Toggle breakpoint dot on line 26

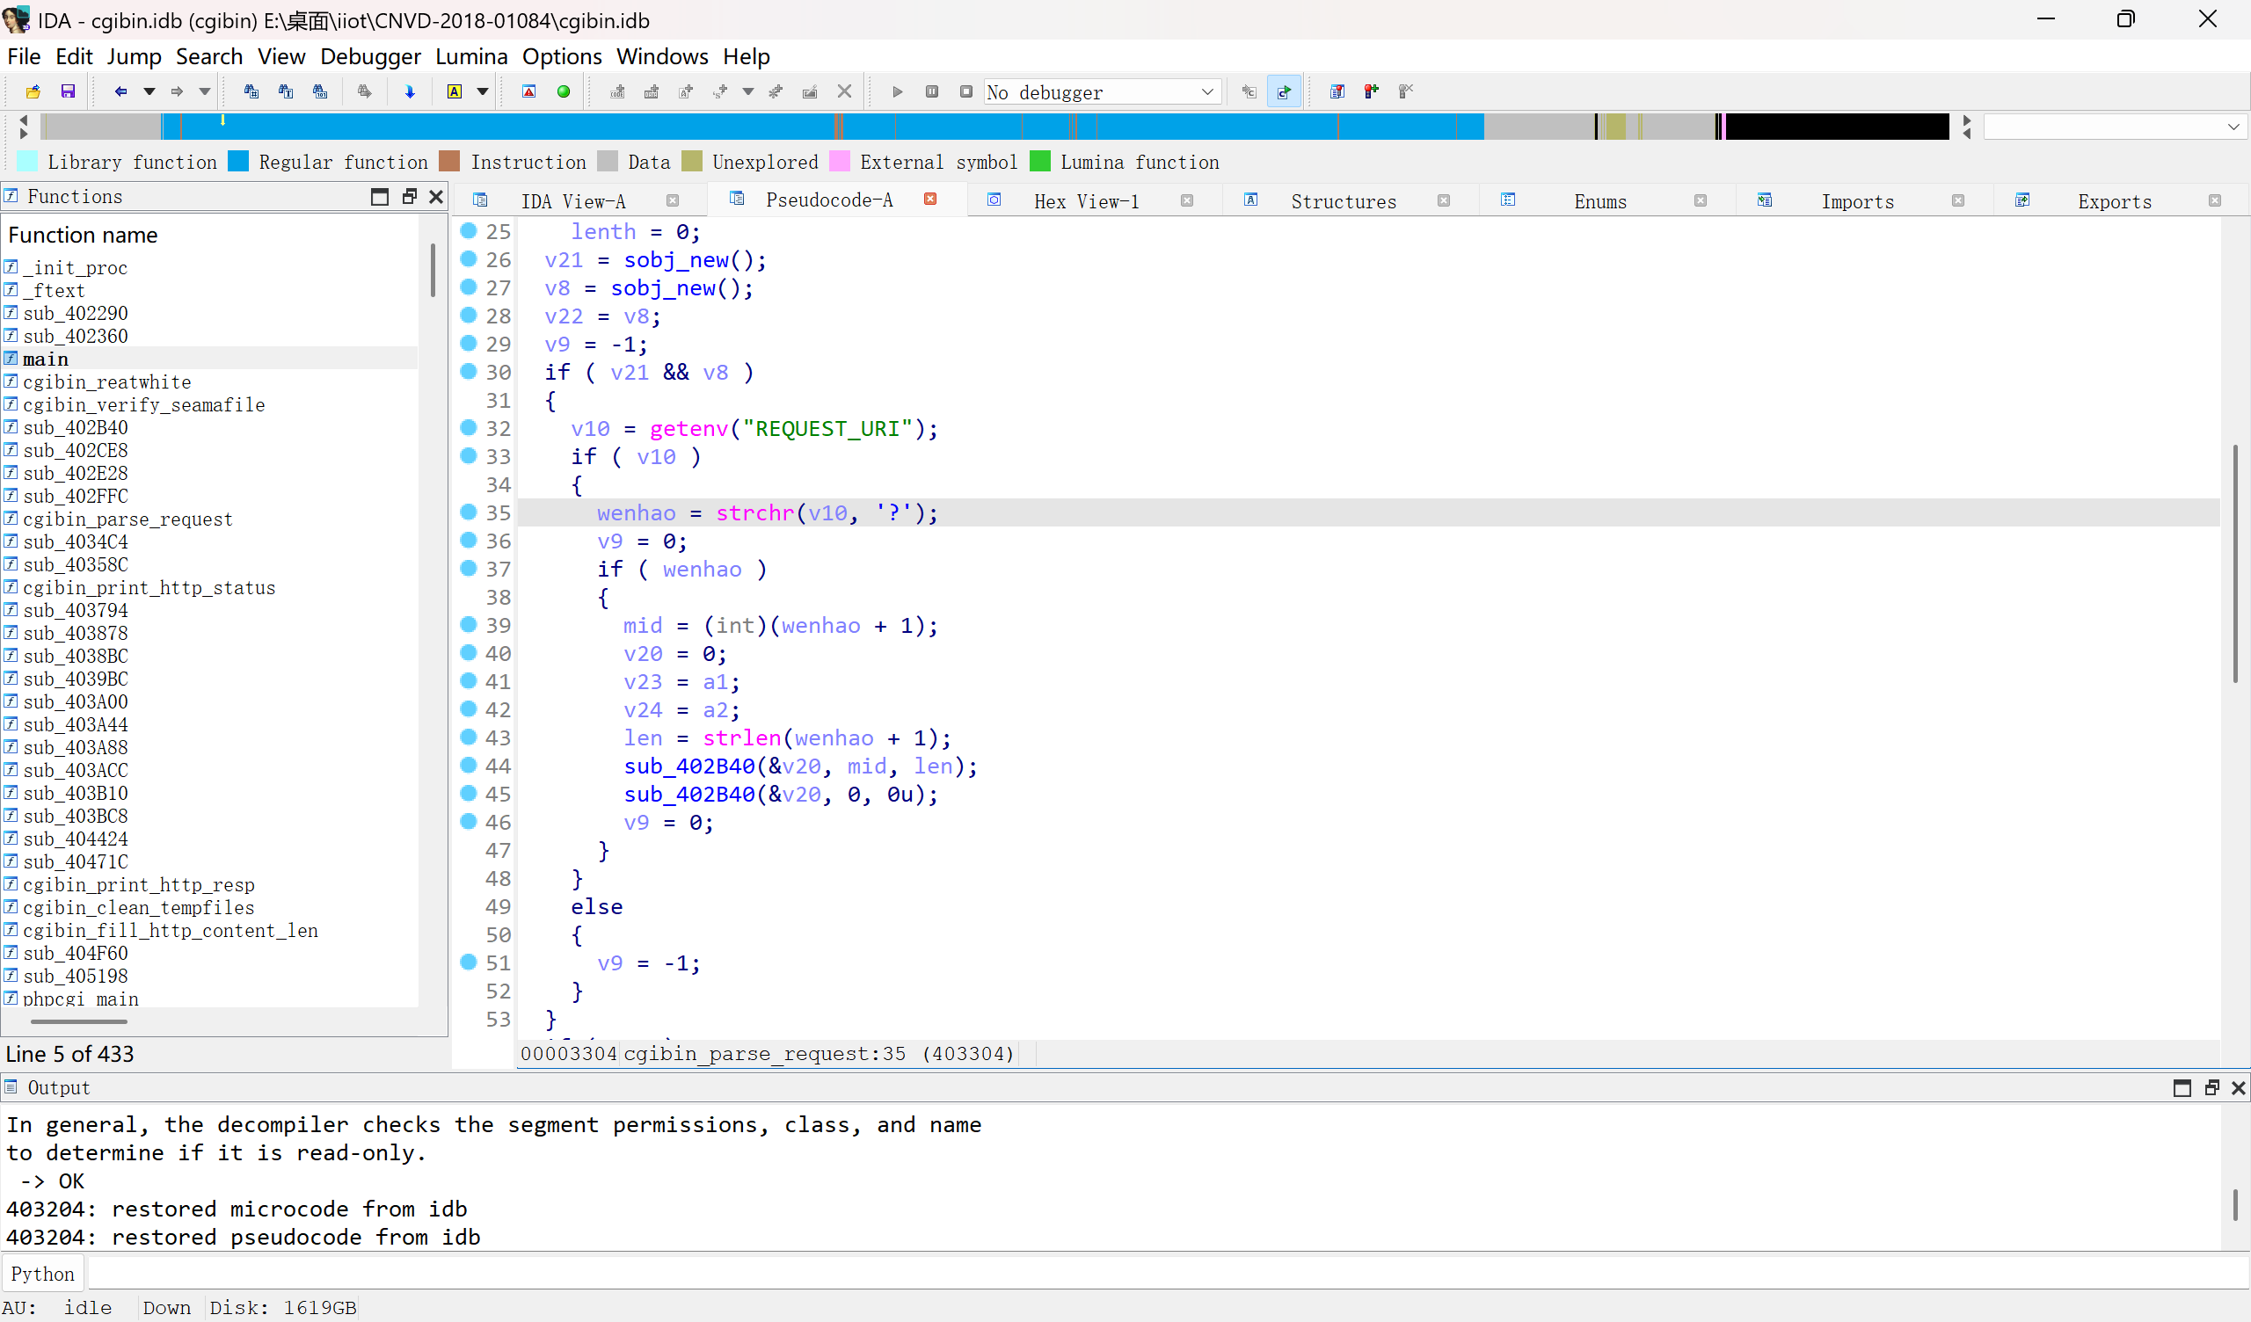(x=468, y=259)
